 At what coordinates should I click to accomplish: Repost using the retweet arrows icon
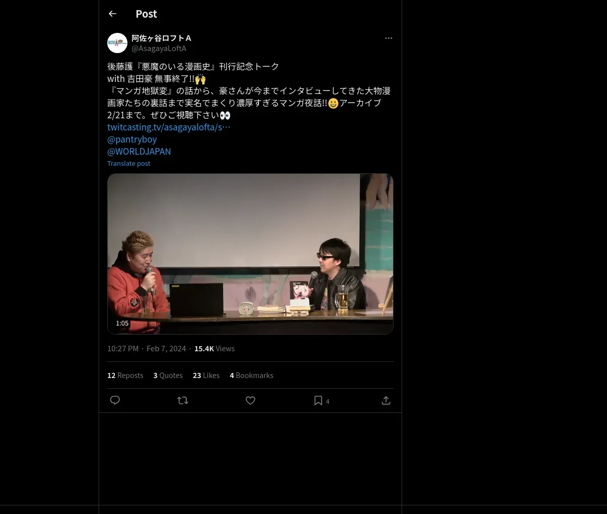click(183, 400)
